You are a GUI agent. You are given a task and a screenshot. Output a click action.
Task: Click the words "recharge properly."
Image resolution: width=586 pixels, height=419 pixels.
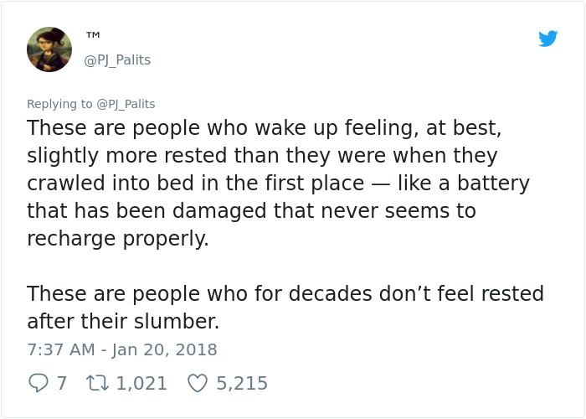117,238
